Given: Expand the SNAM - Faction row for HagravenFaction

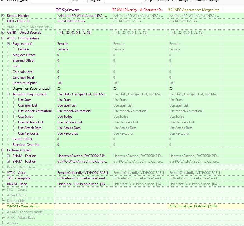Looking at the screenshot, I should coord(8,156).
